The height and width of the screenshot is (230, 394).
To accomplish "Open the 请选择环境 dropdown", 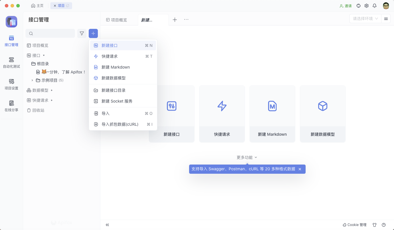I will (365, 18).
